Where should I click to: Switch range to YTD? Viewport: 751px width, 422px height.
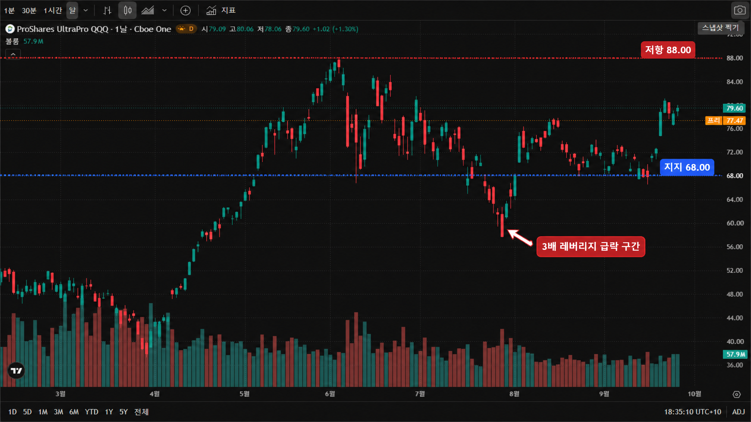92,412
